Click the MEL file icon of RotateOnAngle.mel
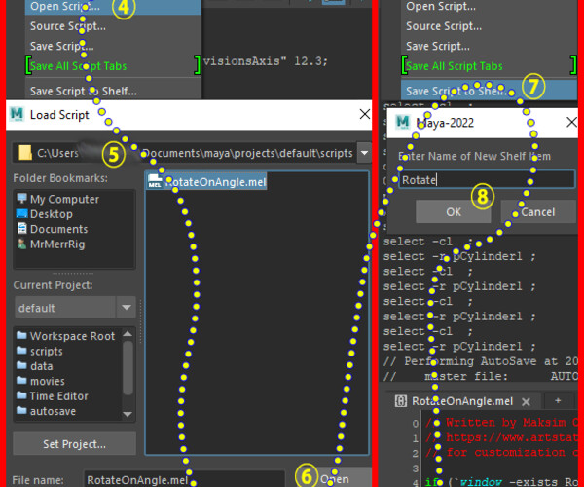Screen dimensions: 584x487 click(155, 181)
